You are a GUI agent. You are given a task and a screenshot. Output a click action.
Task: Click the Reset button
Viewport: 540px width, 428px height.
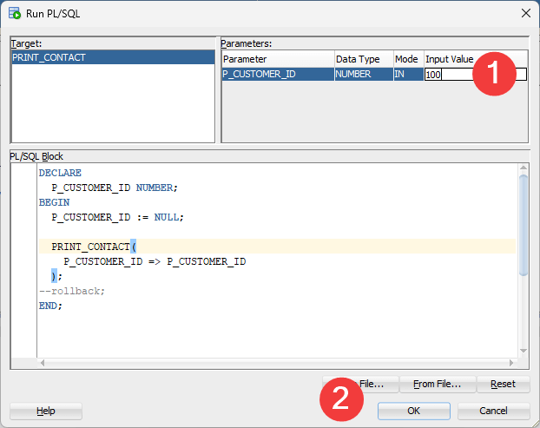tap(503, 384)
